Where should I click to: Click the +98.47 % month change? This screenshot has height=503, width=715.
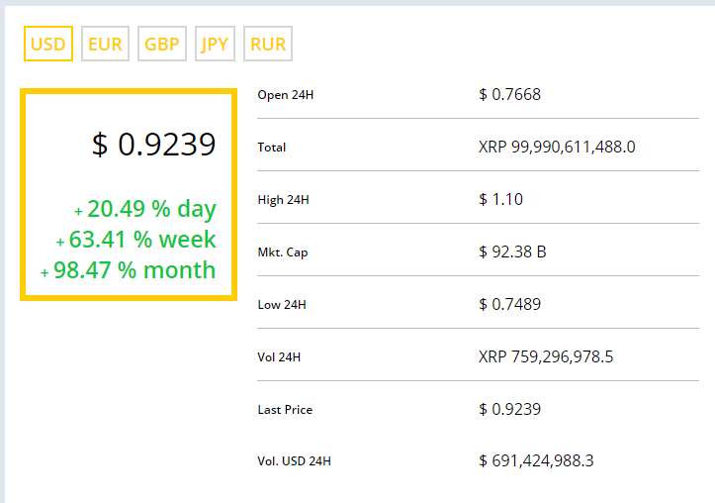pos(129,269)
